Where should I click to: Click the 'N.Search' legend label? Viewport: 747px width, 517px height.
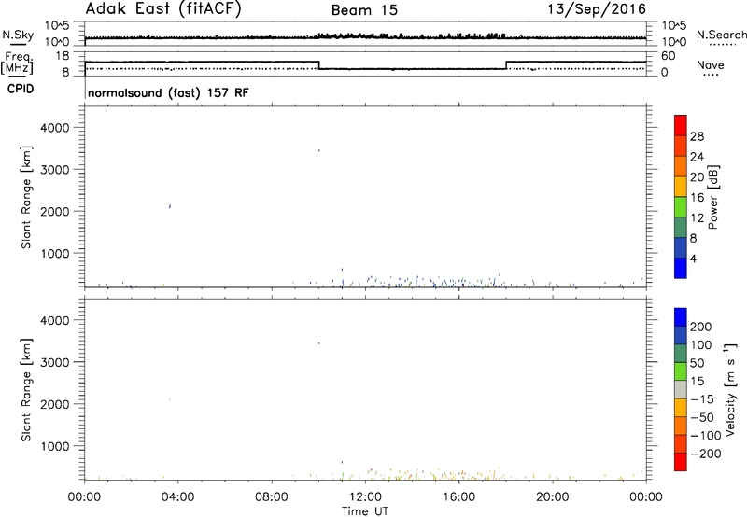[721, 35]
